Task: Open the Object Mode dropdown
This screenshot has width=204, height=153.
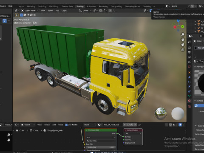Action: pyautogui.click(x=30, y=11)
